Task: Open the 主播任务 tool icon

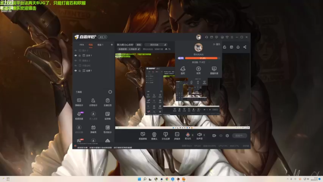Action: [107, 102]
